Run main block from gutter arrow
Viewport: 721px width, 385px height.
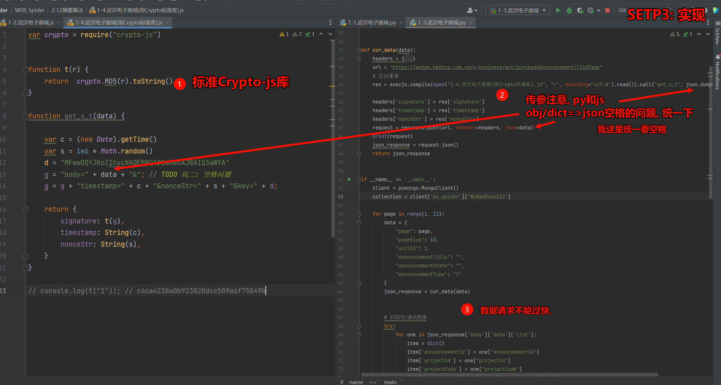[x=349, y=179]
